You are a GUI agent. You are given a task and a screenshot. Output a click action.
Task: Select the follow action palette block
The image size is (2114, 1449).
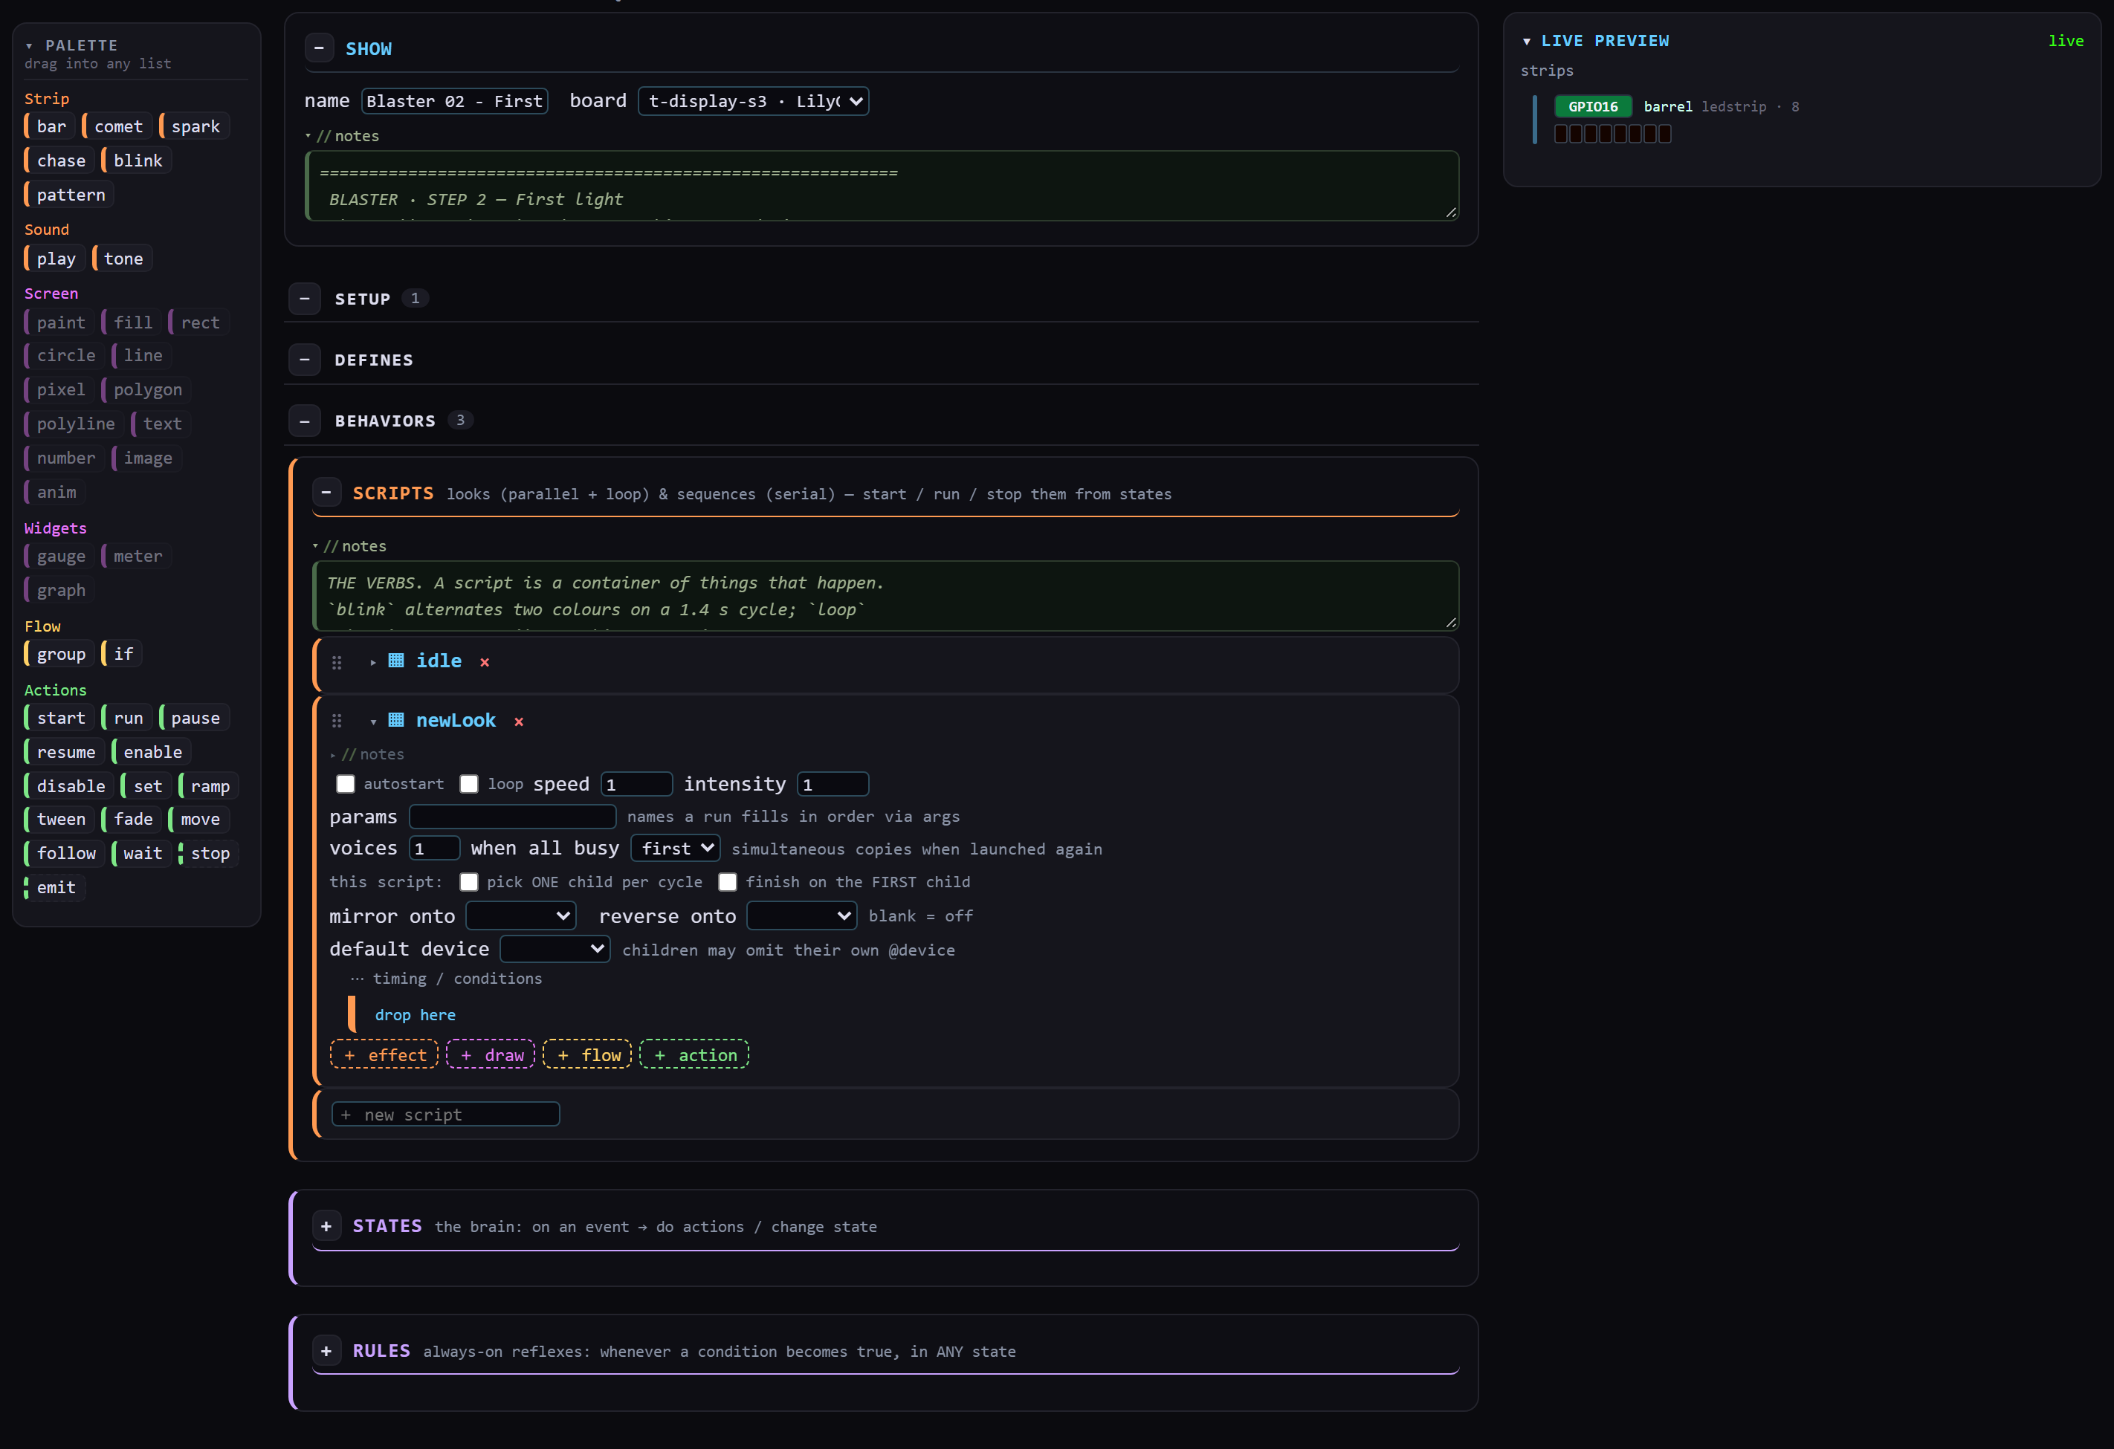coord(65,853)
